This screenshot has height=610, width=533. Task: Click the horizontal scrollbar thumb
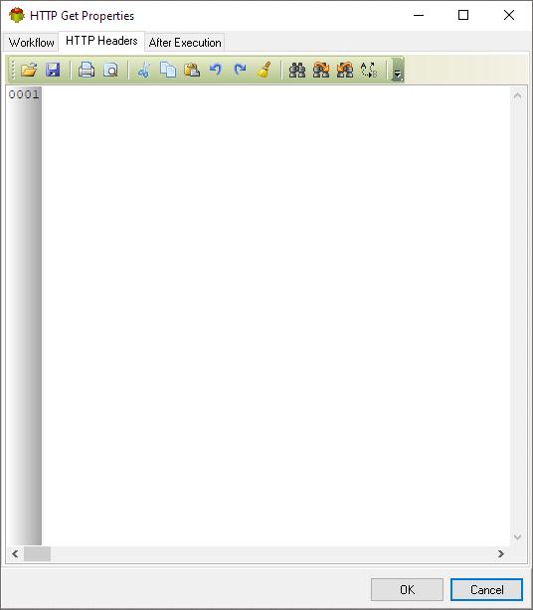37,553
